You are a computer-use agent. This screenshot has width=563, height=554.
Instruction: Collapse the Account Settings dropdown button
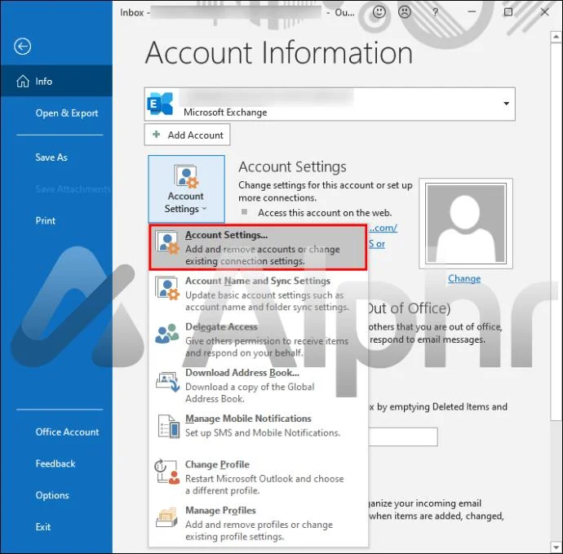(x=186, y=188)
